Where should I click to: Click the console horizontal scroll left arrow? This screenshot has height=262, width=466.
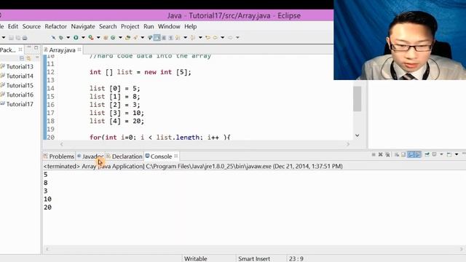(47, 249)
